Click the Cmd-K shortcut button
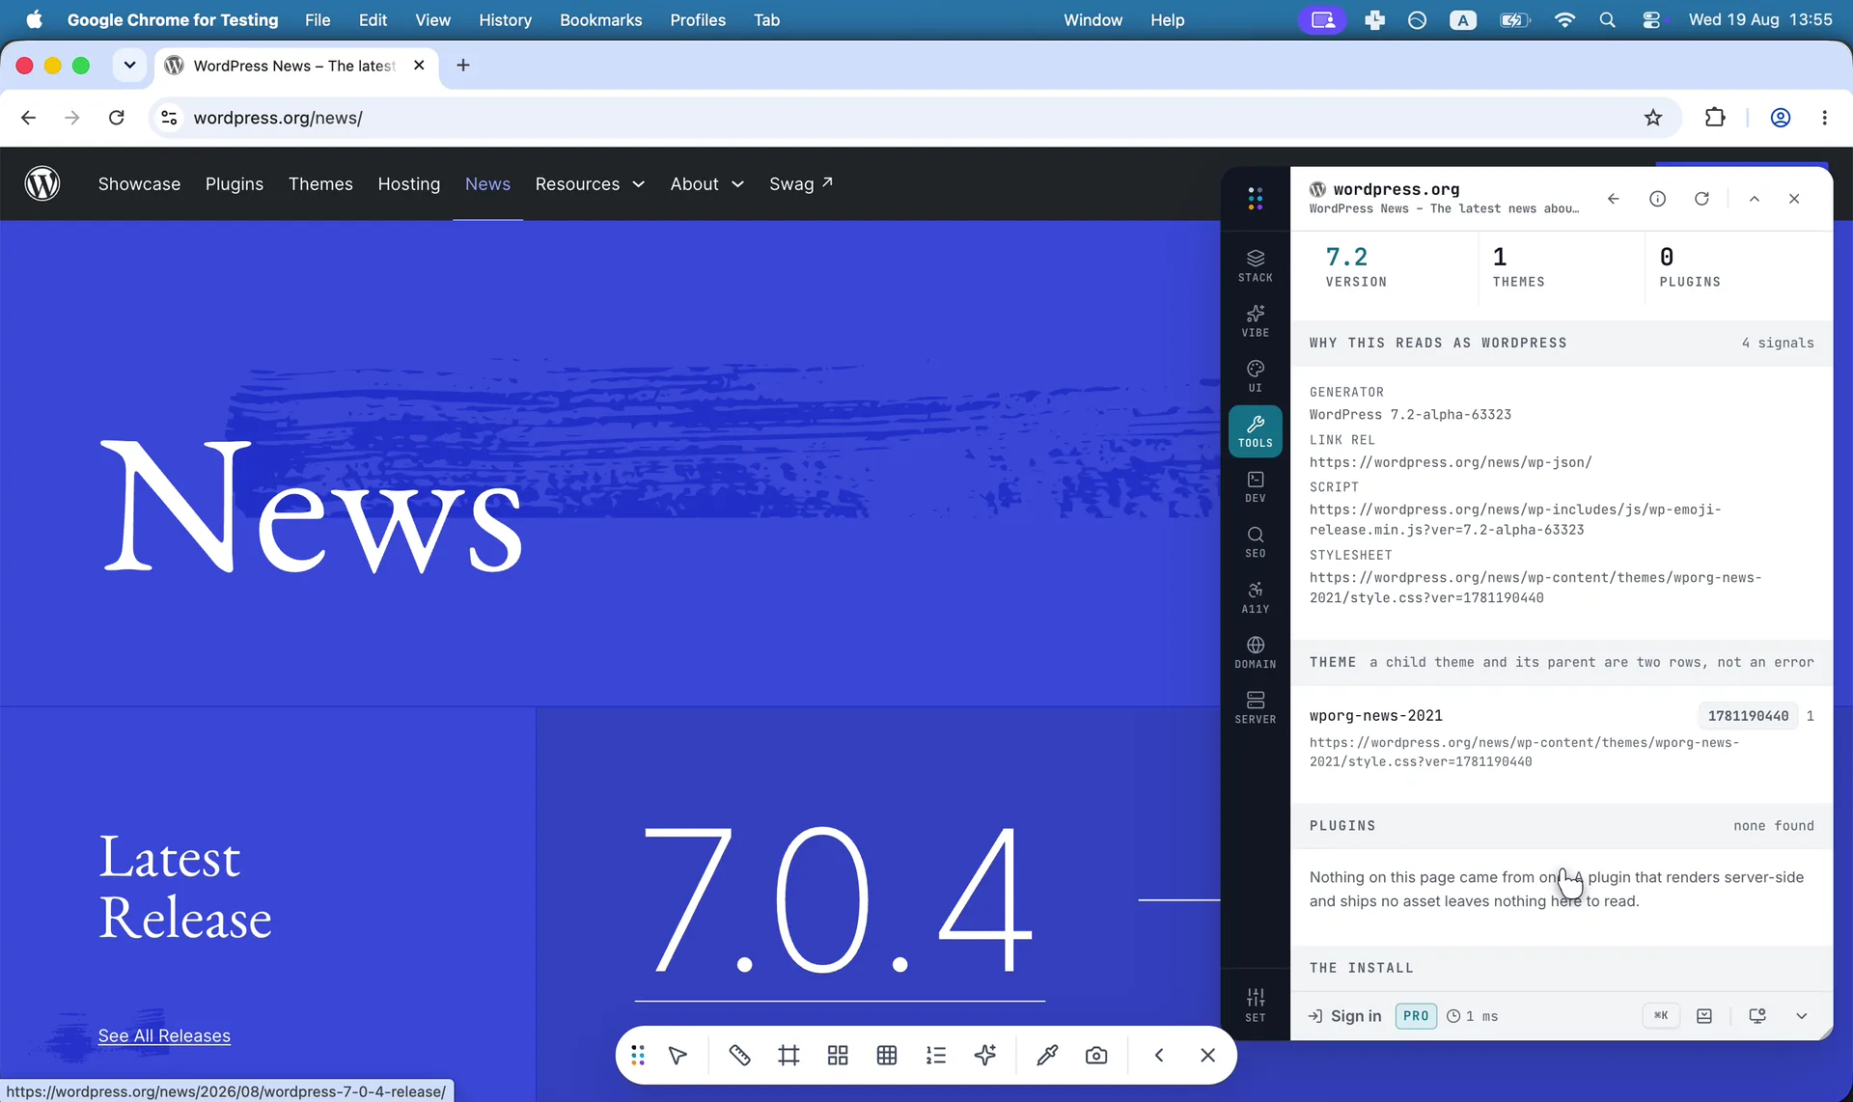 1661,1016
